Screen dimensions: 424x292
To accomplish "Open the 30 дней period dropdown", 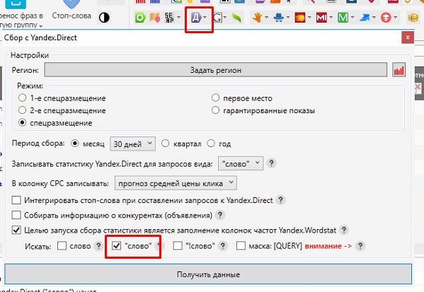I will coord(132,144).
